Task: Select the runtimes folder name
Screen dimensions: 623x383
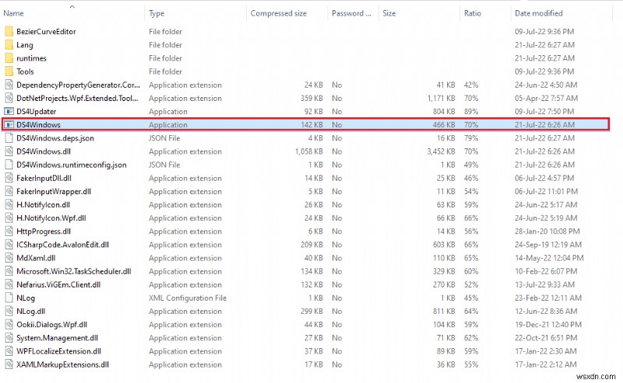Action: click(x=31, y=58)
